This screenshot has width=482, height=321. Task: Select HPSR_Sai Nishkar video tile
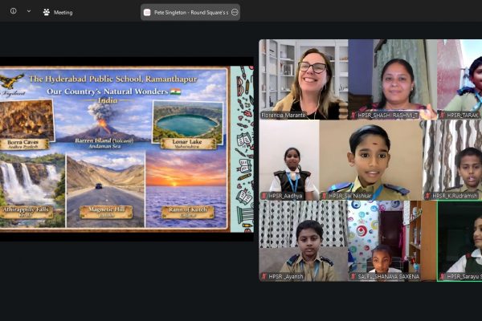point(370,160)
